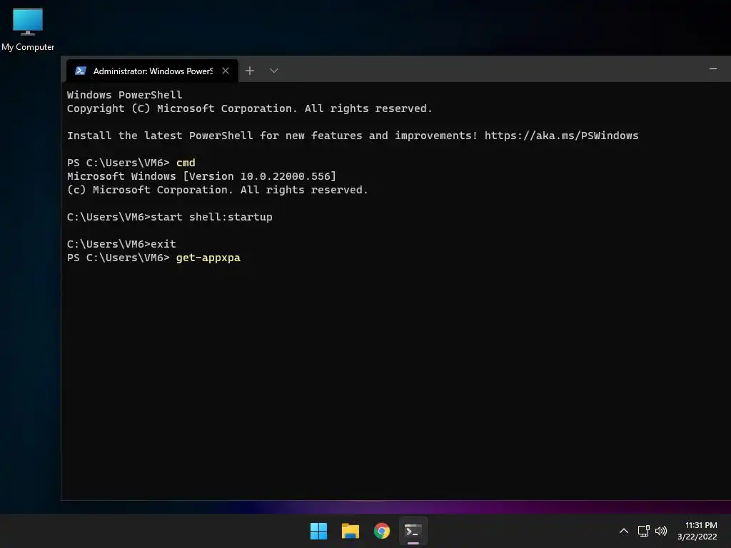Click the 'get-appxpa' typed command
This screenshot has height=548, width=731.
tap(208, 258)
